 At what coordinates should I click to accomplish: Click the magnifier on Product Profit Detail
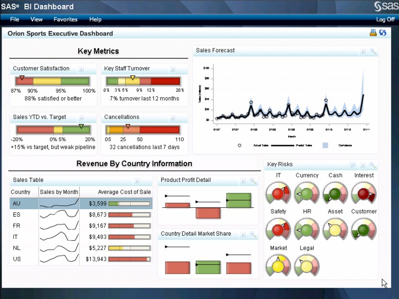tap(252, 181)
